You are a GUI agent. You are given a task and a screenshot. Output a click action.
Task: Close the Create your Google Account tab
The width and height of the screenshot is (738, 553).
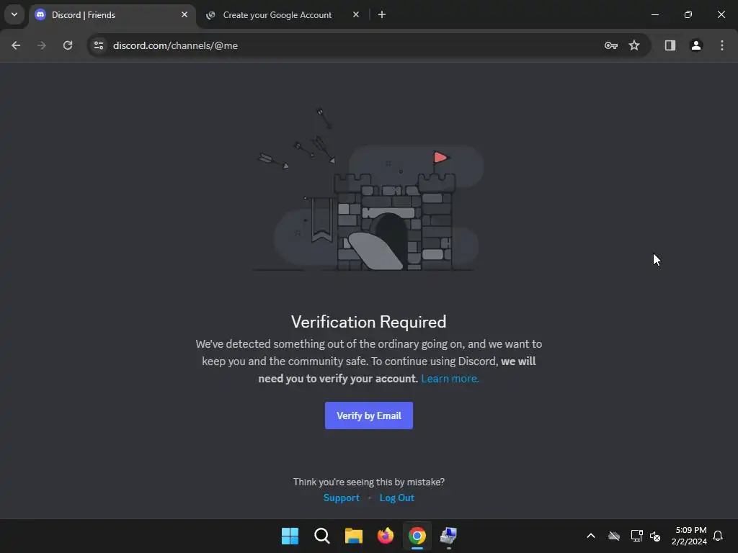[356, 14]
